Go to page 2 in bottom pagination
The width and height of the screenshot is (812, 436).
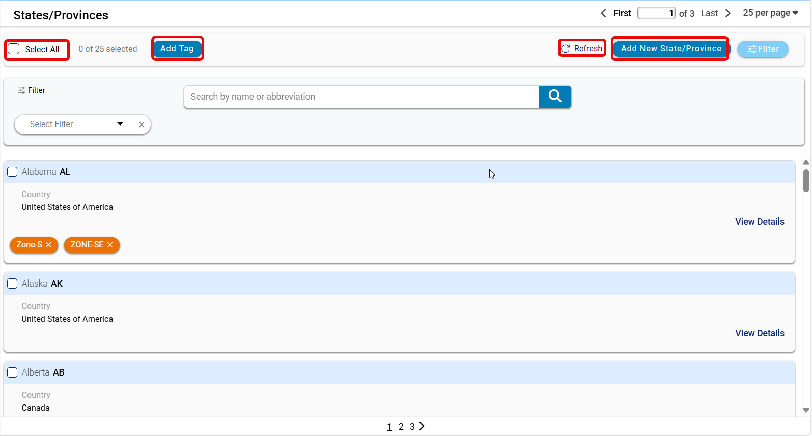click(x=401, y=427)
